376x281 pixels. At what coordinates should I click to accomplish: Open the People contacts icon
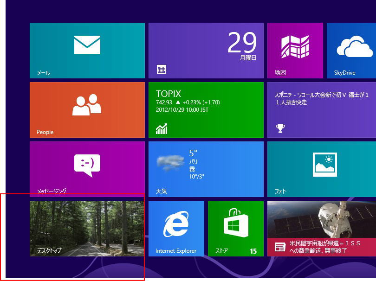pyautogui.click(x=87, y=105)
